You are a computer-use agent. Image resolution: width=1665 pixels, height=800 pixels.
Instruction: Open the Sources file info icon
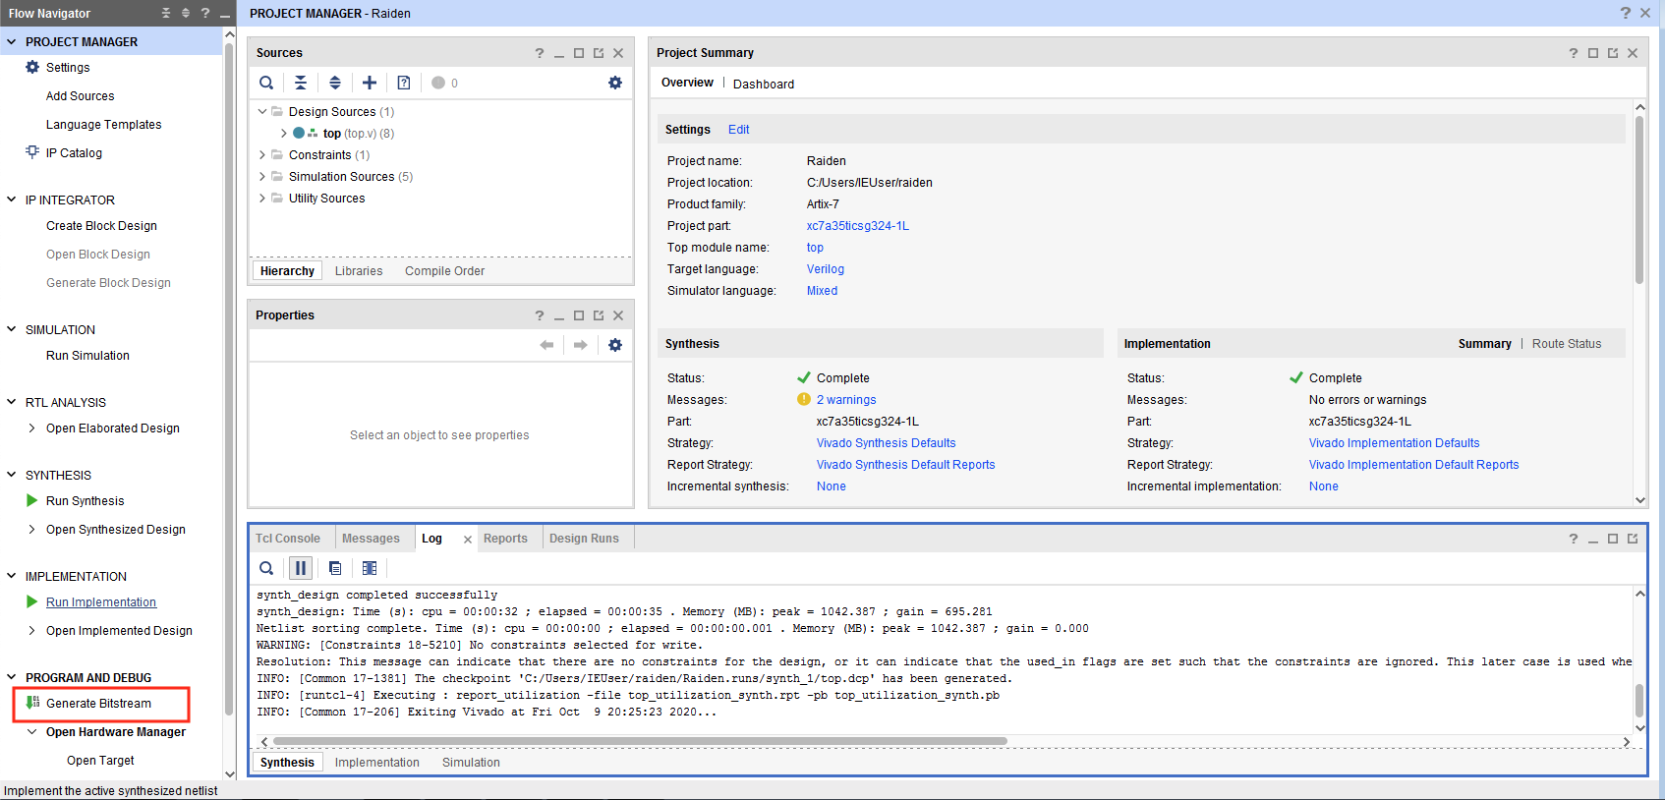[404, 83]
